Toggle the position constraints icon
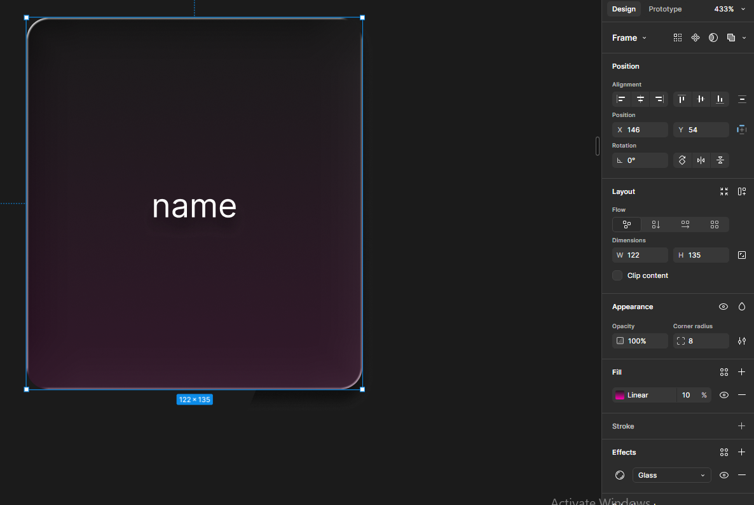Screen dimensions: 754x505 tap(741, 130)
